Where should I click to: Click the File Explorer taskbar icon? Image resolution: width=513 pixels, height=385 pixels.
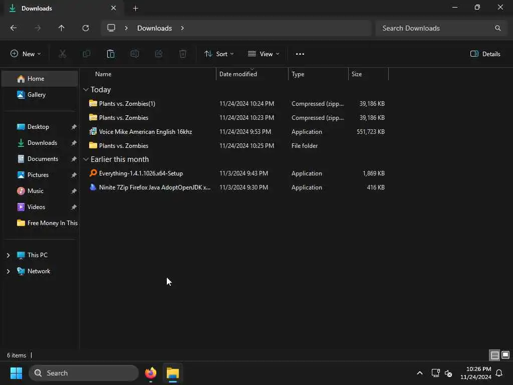173,373
